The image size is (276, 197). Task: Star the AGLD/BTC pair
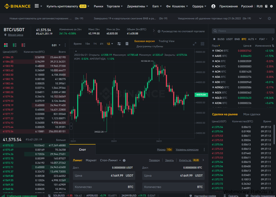click(213, 98)
